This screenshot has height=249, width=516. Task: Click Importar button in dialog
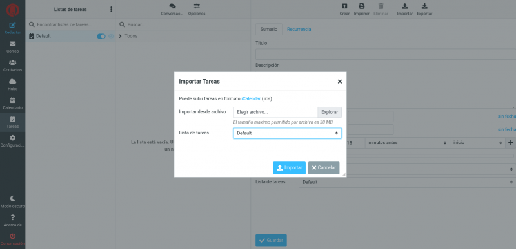coord(289,168)
